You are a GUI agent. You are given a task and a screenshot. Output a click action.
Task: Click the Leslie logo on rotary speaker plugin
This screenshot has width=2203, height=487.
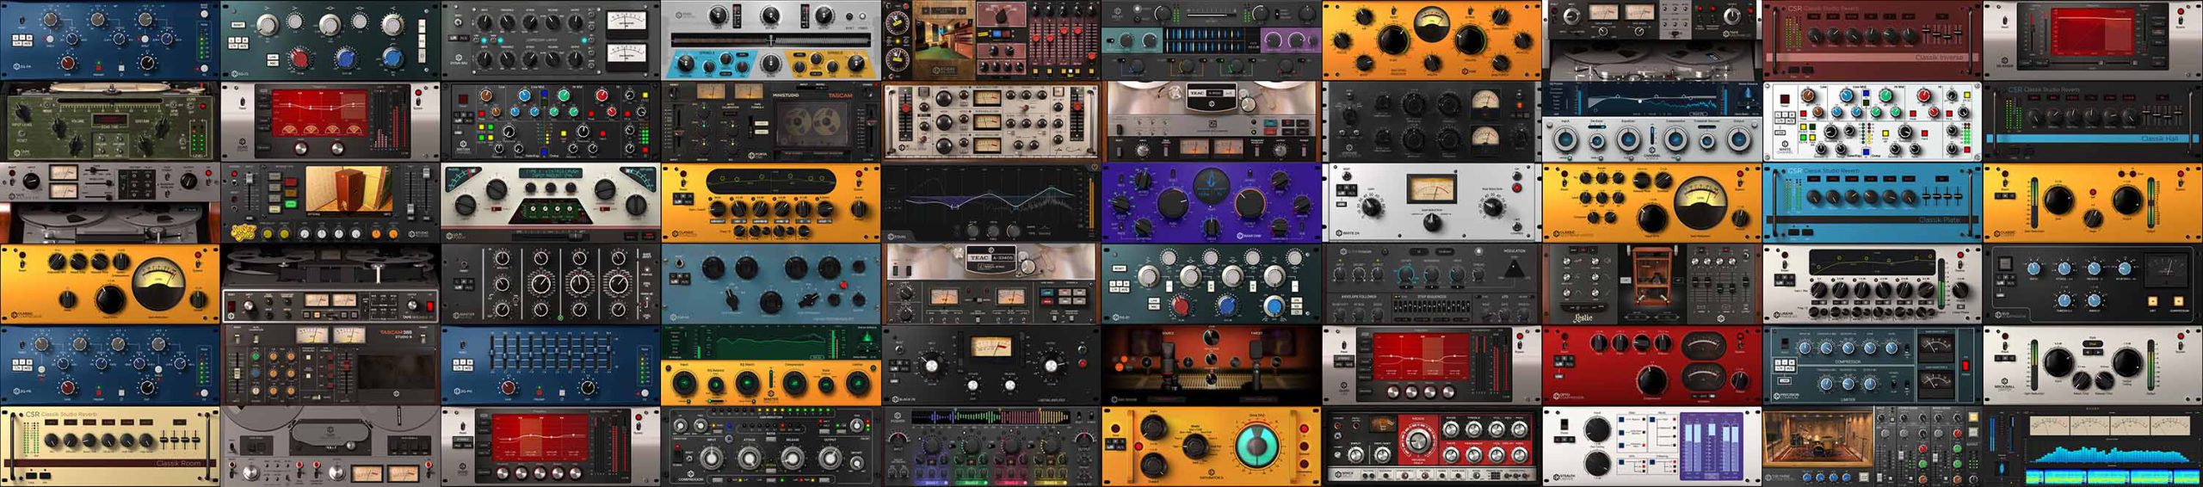tap(1582, 317)
